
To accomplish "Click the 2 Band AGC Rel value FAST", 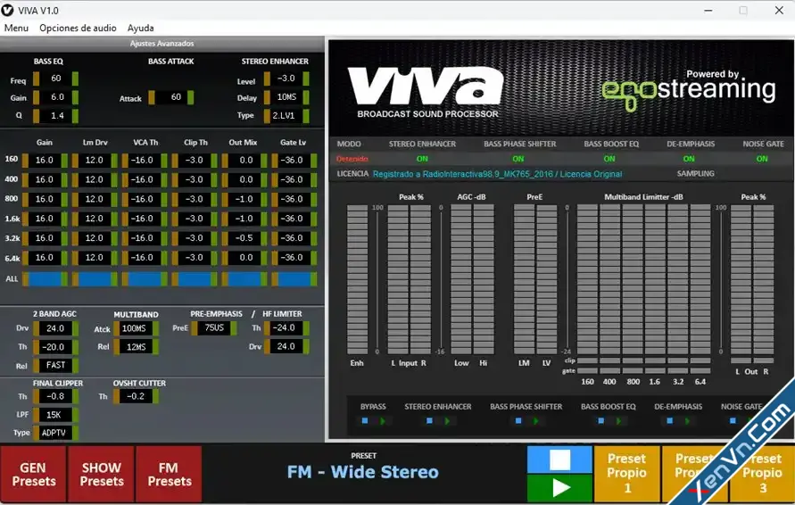I will pyautogui.click(x=56, y=366).
